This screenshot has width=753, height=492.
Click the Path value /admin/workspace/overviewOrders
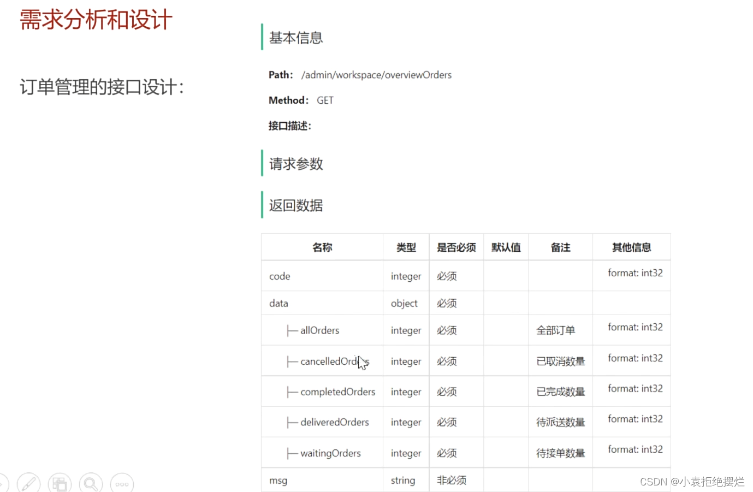coord(376,75)
